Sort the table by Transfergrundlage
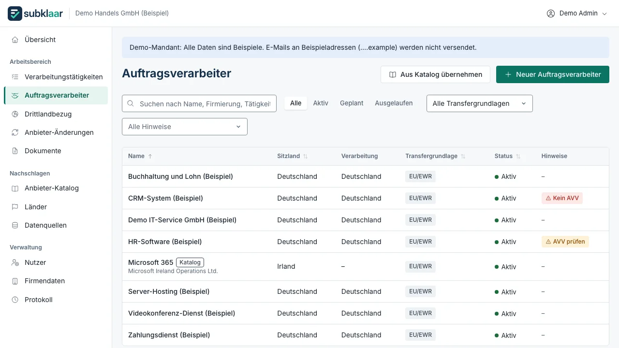Screen dimensions: 619x348 click(x=435, y=156)
